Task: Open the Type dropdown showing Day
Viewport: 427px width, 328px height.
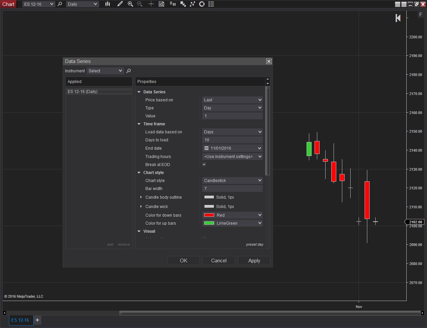Action: click(x=233, y=108)
